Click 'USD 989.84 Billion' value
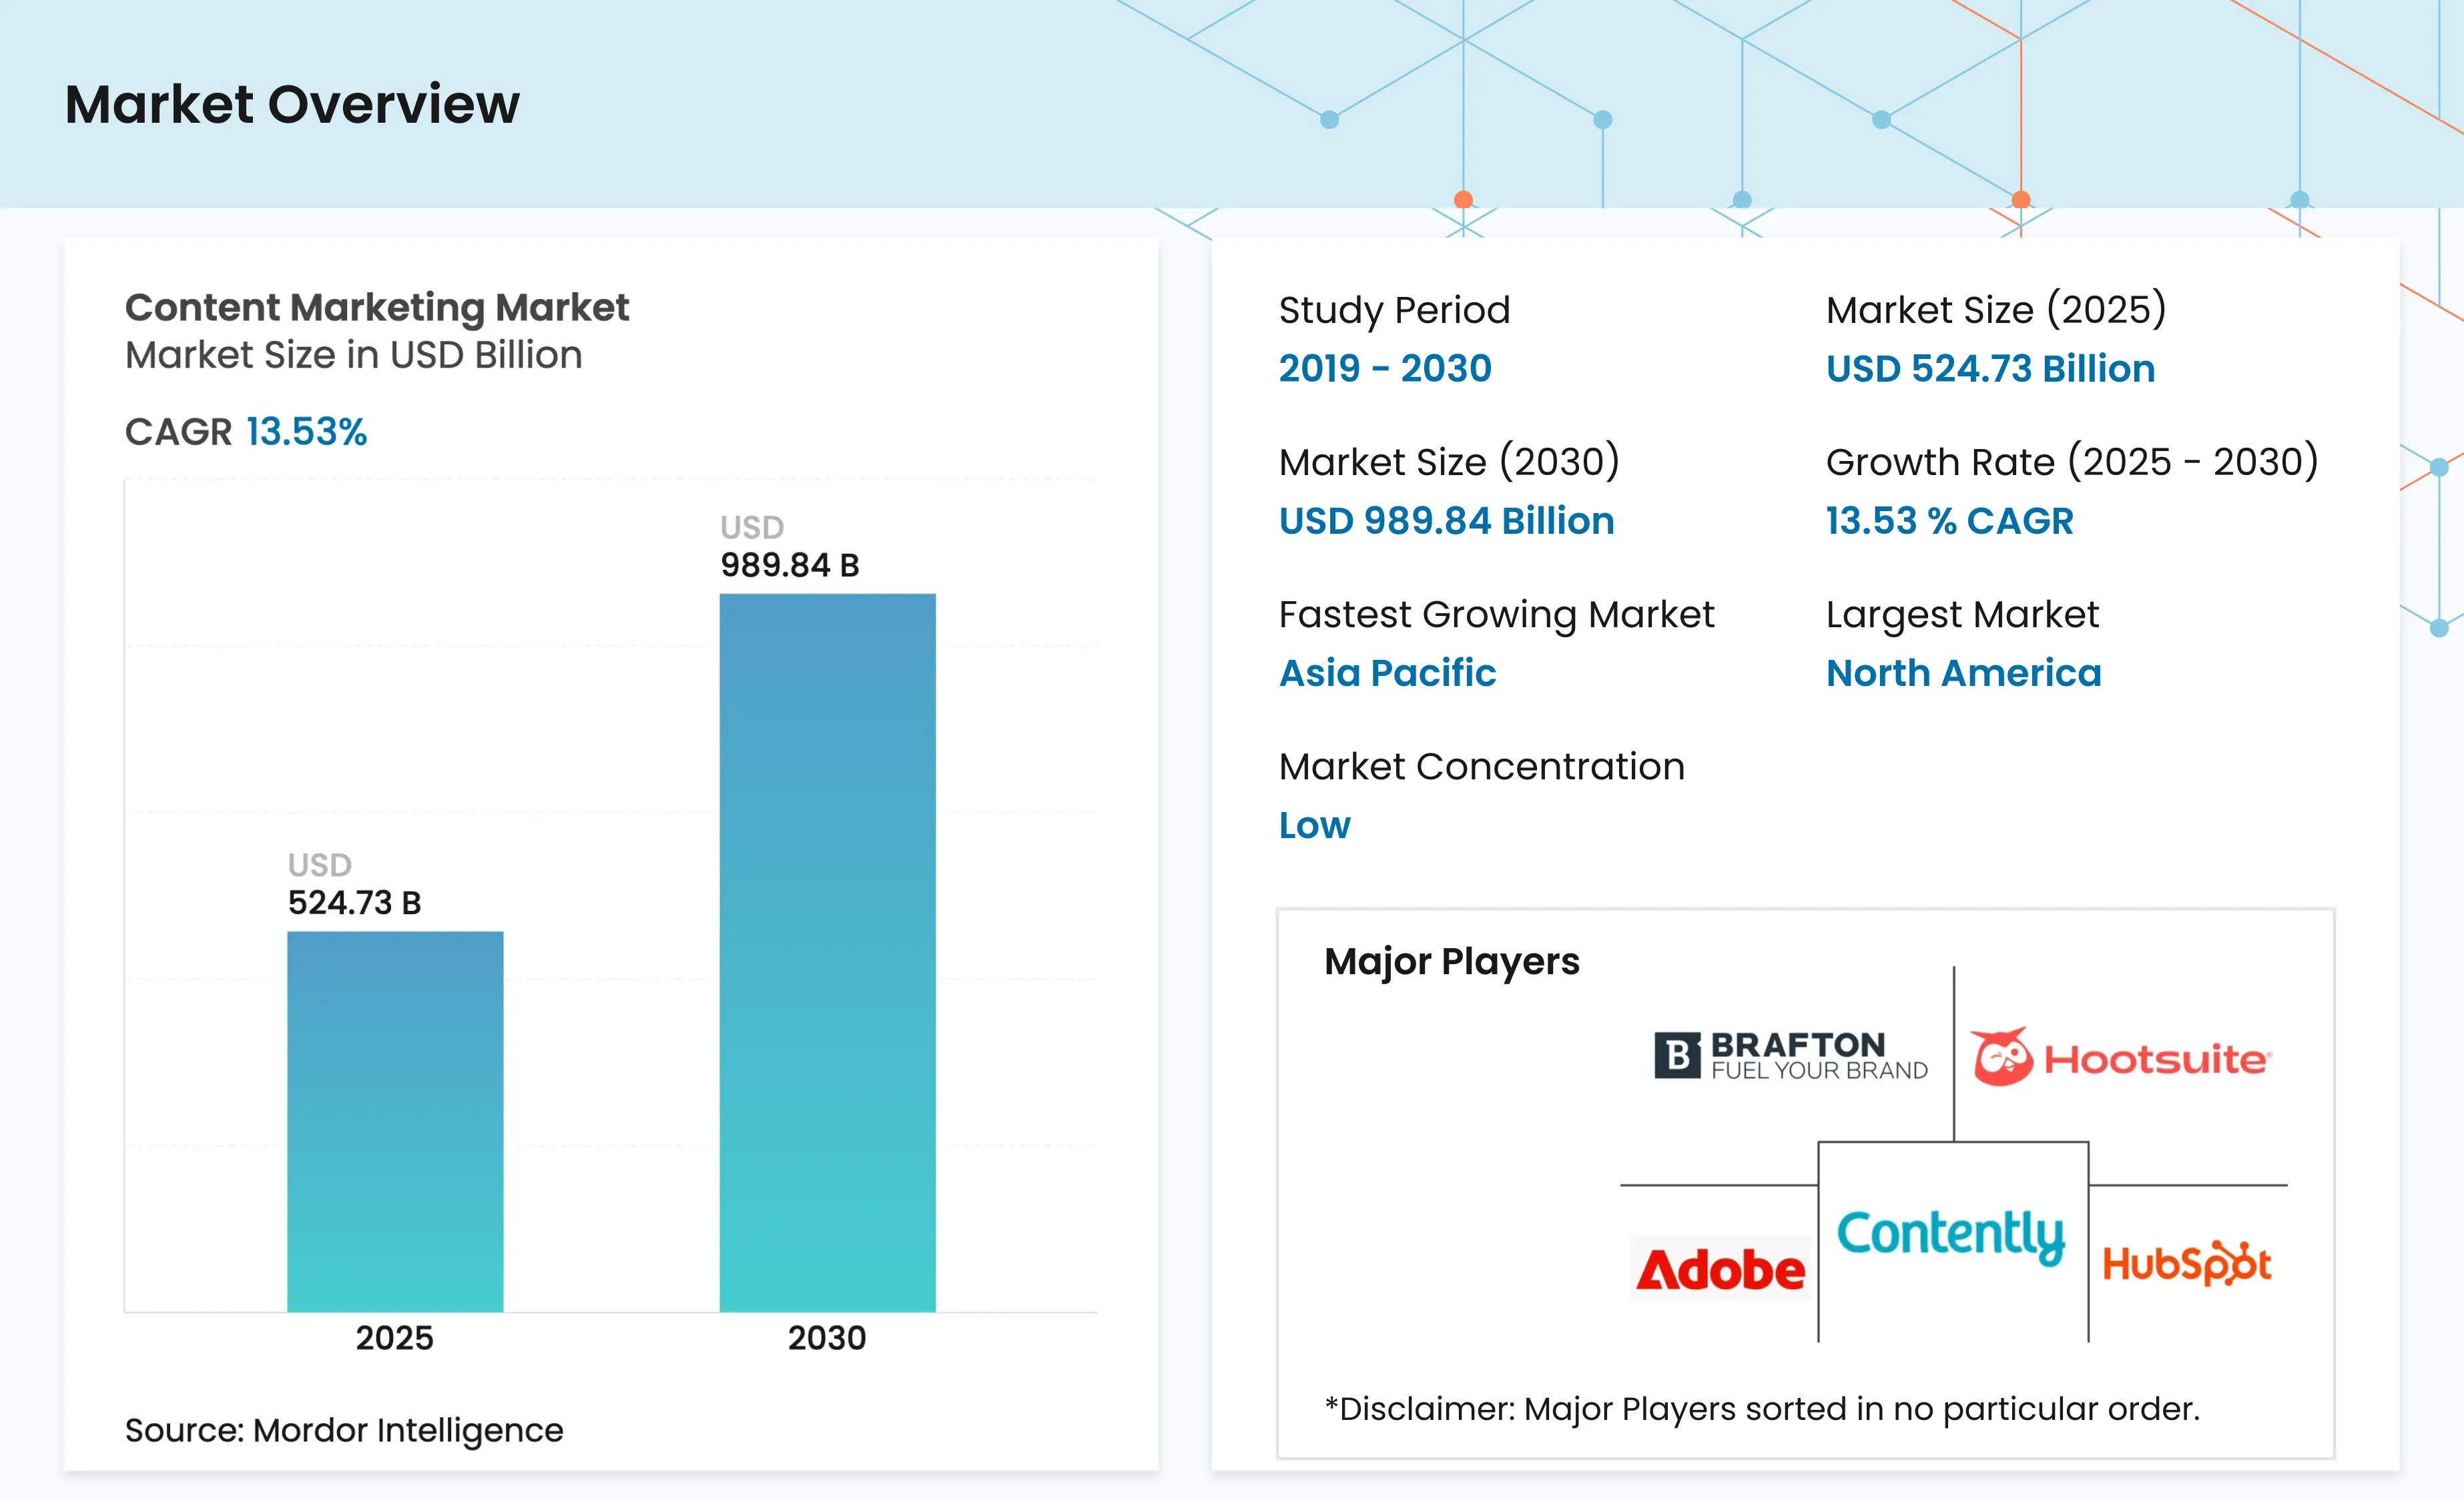The width and height of the screenshot is (2464, 1500). 1447,520
